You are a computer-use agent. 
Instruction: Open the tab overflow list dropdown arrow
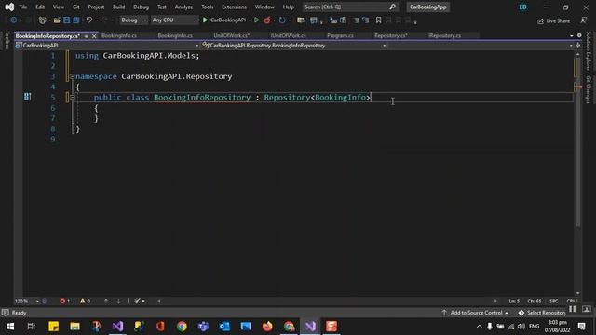pyautogui.click(x=571, y=35)
